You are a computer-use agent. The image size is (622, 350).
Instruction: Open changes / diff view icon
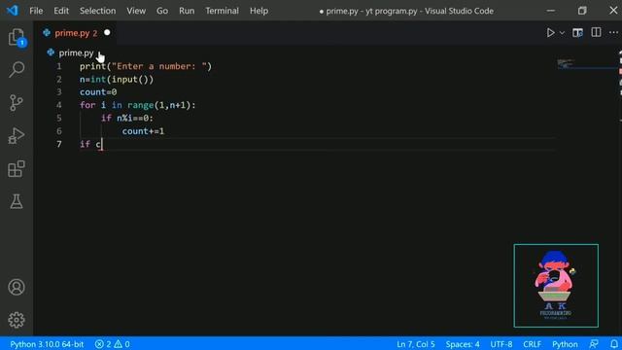[577, 32]
